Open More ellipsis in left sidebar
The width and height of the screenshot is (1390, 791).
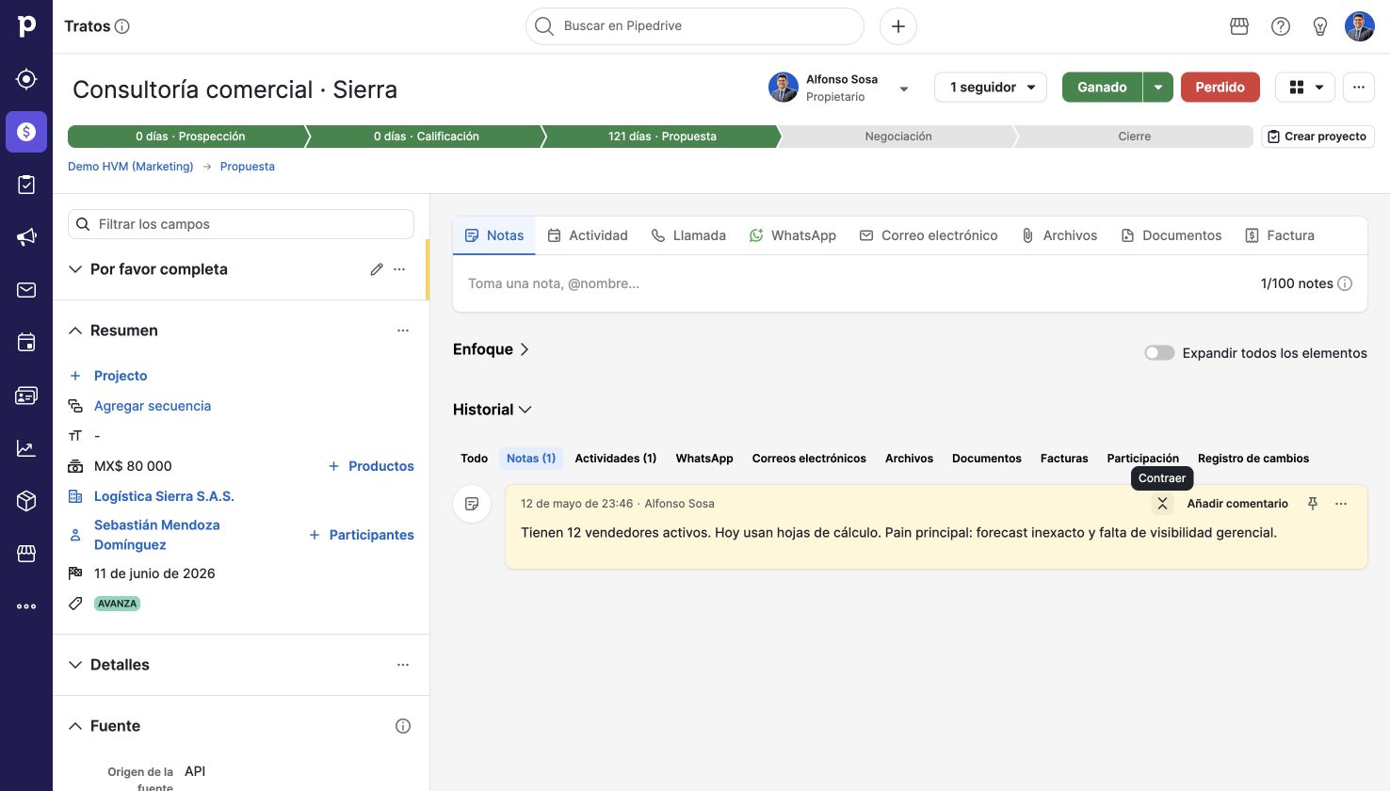(26, 606)
